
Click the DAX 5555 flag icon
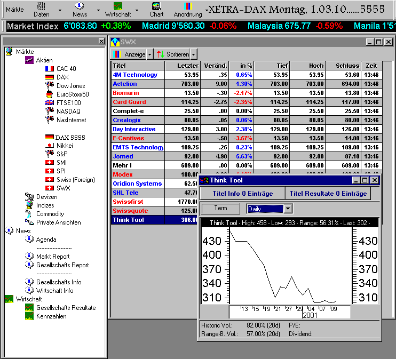click(x=50, y=137)
